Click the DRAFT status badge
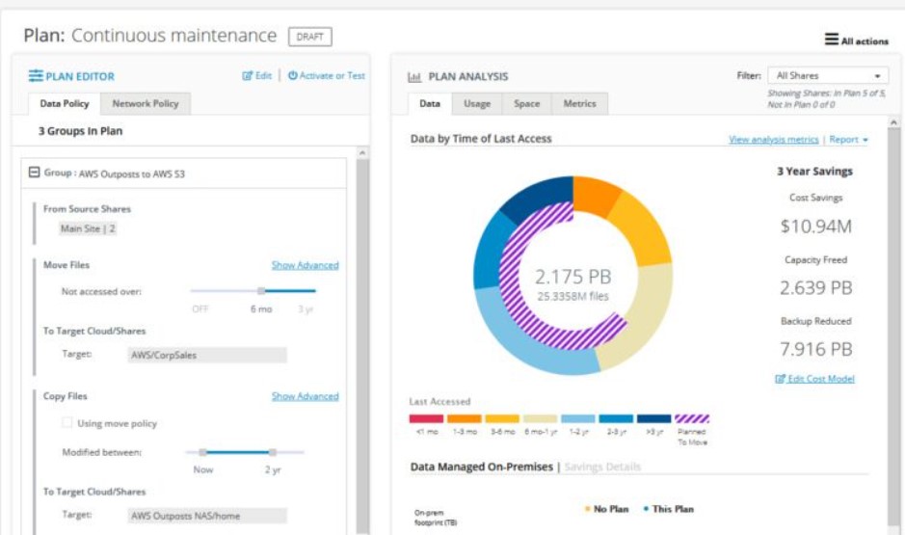 click(x=310, y=37)
